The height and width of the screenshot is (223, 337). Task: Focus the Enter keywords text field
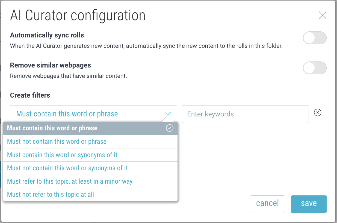[245, 114]
